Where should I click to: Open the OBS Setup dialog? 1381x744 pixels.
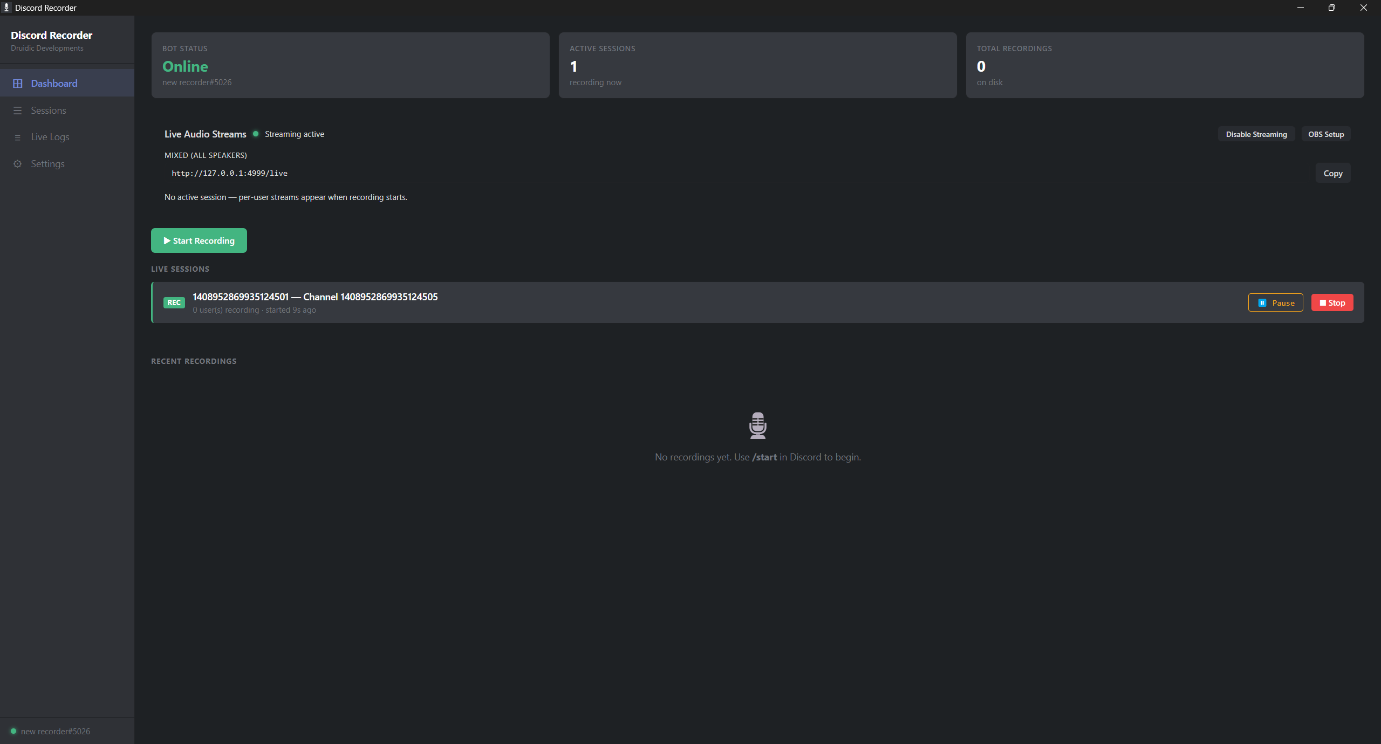1325,134
